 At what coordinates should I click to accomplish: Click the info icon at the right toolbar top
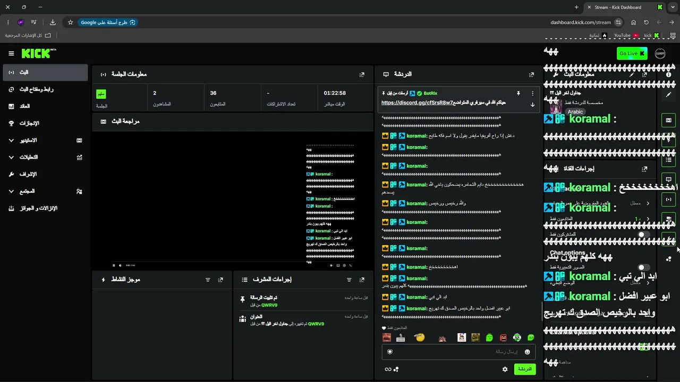tap(669, 75)
